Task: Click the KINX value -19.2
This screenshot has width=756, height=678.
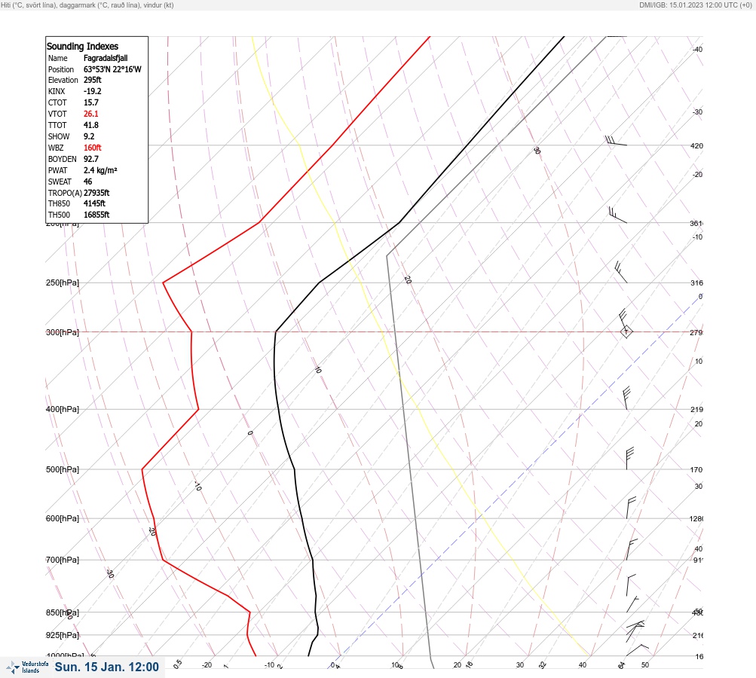Action: click(x=93, y=91)
